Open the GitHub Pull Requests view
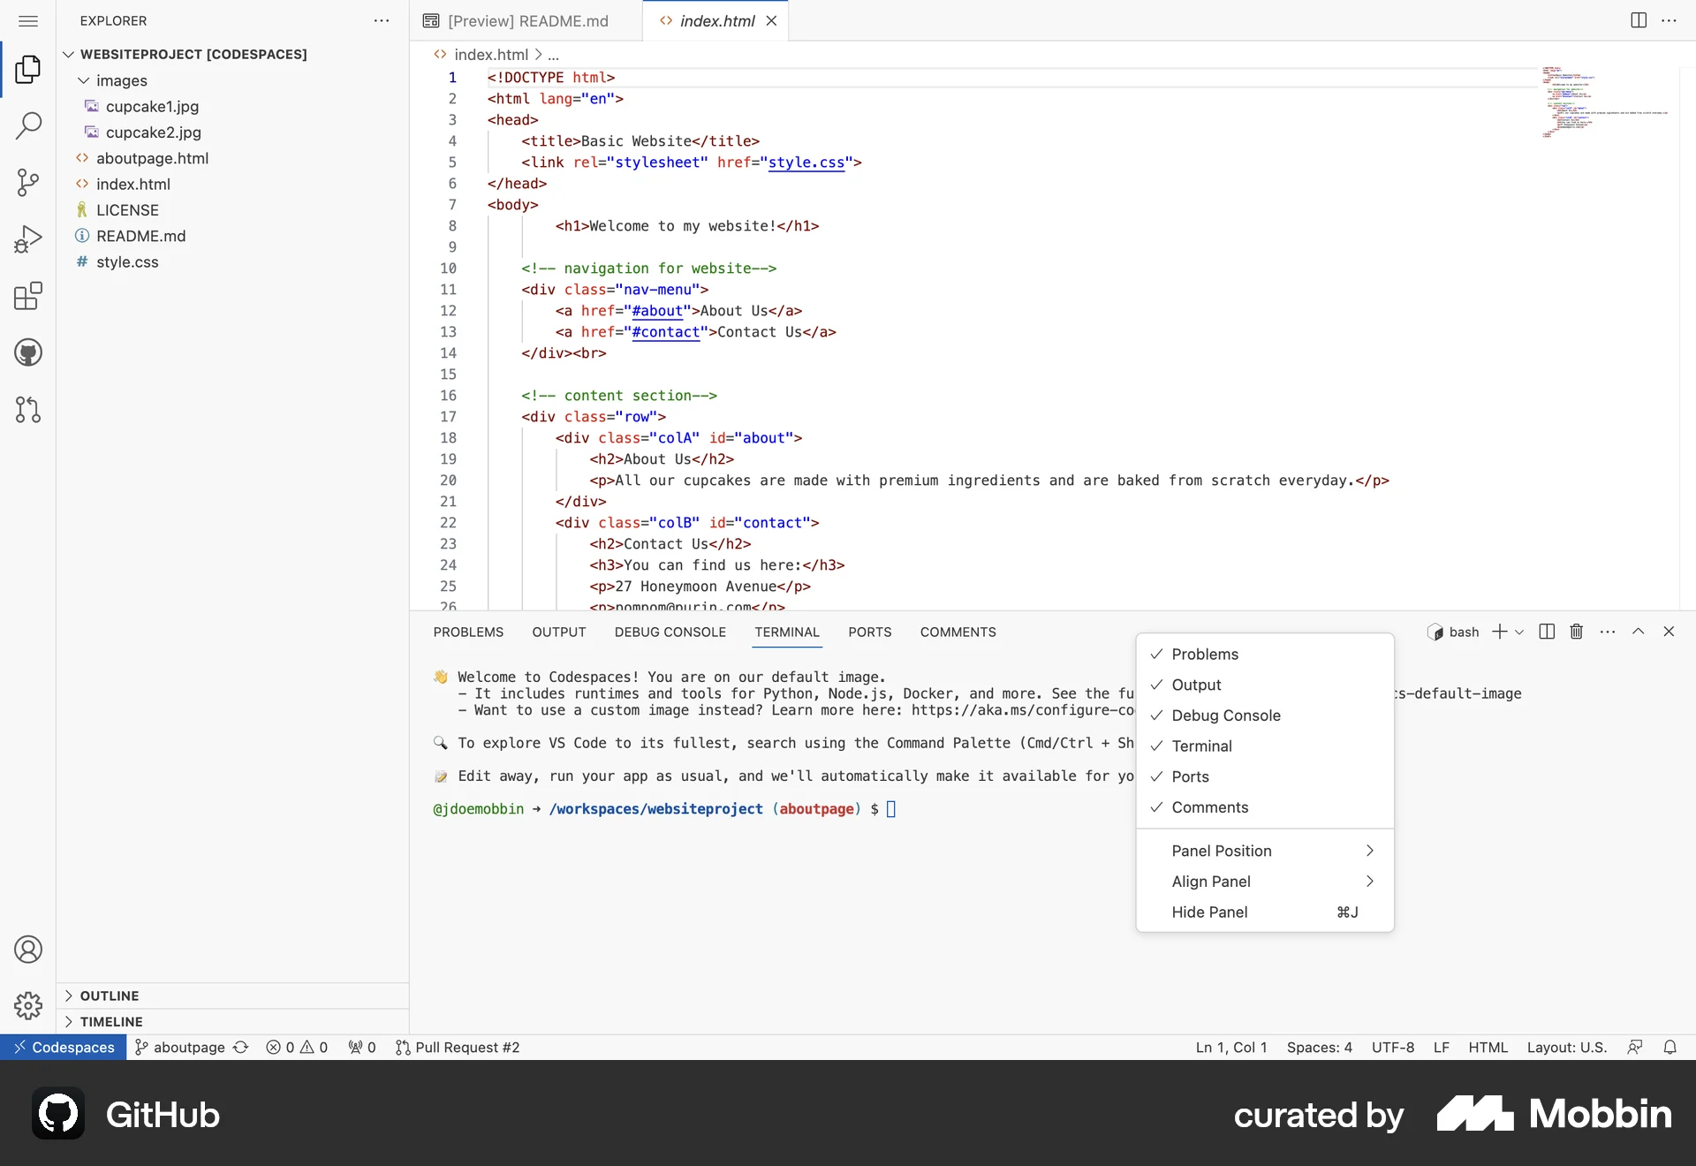 click(28, 410)
